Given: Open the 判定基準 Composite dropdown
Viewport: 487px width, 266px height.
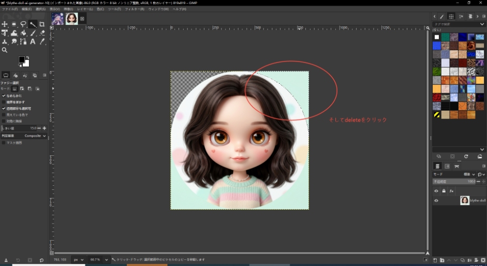Looking at the screenshot, I should pos(35,136).
